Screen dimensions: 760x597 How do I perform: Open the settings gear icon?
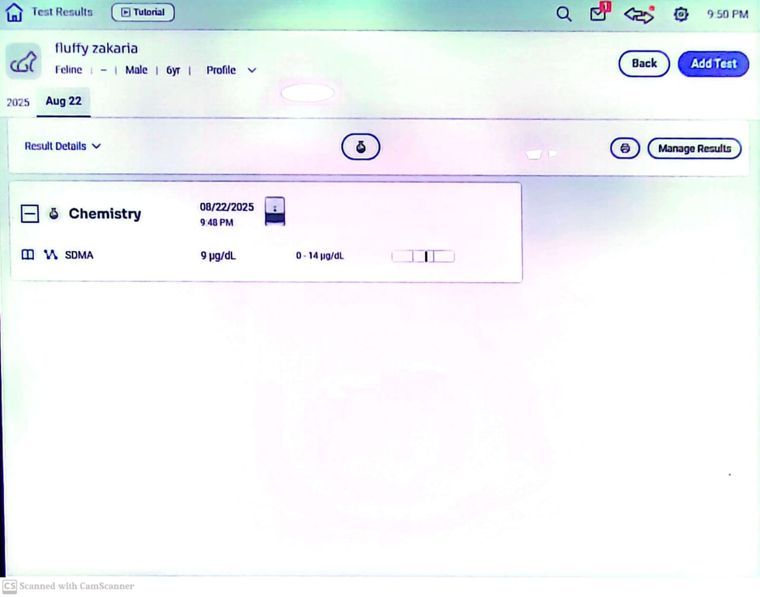(x=681, y=14)
